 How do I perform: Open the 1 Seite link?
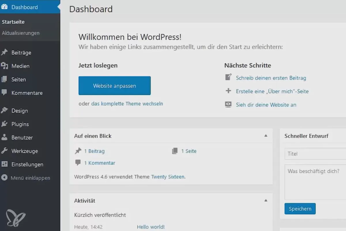click(x=189, y=151)
